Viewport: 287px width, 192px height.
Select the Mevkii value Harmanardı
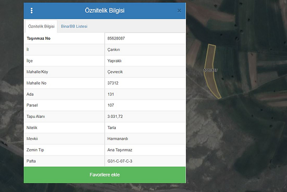(117, 139)
